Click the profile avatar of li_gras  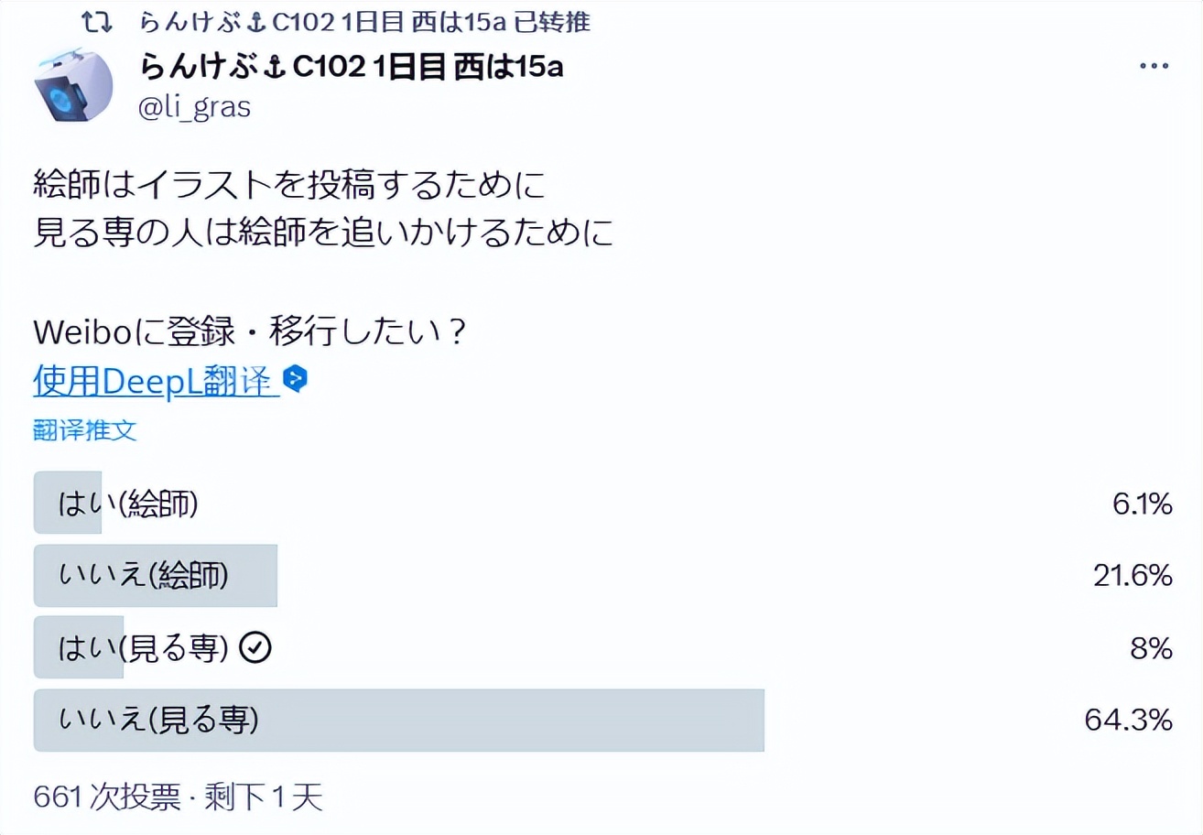point(71,85)
